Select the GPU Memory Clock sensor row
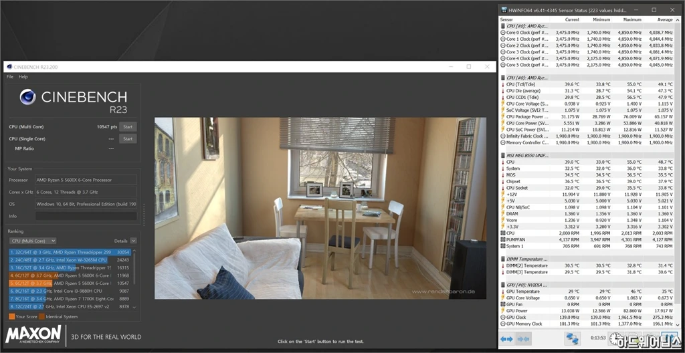Image resolution: width=685 pixels, height=353 pixels. tap(587, 324)
